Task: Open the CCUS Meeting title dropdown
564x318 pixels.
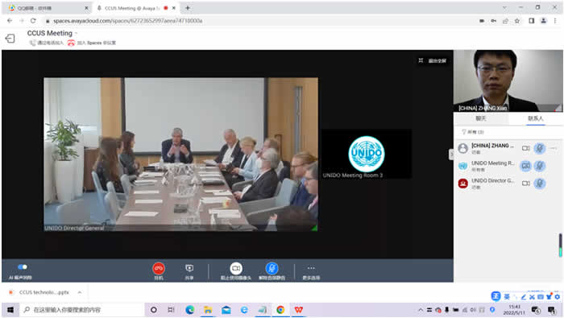Action: click(x=76, y=33)
